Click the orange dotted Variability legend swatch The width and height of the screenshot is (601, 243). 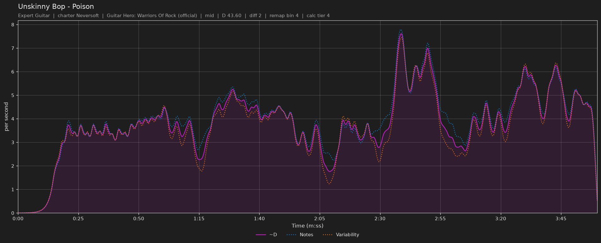[328, 235]
